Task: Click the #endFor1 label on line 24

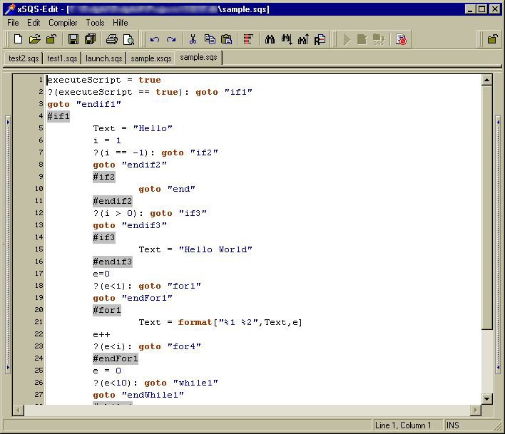Action: coord(116,358)
